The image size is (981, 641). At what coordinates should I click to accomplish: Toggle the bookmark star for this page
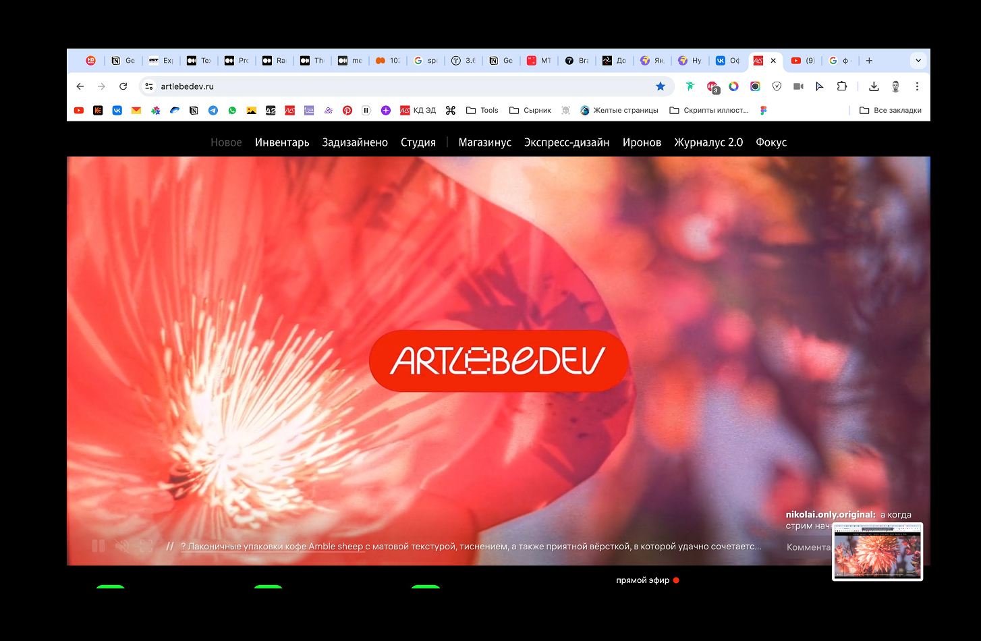(x=661, y=86)
